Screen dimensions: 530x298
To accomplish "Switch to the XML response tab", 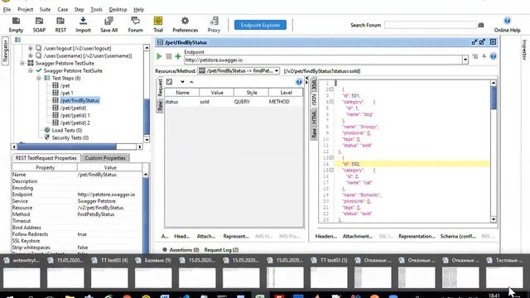I will [x=314, y=84].
